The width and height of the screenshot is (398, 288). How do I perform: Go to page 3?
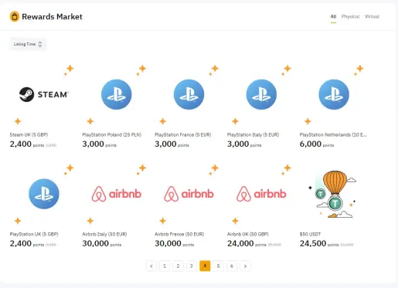point(192,266)
